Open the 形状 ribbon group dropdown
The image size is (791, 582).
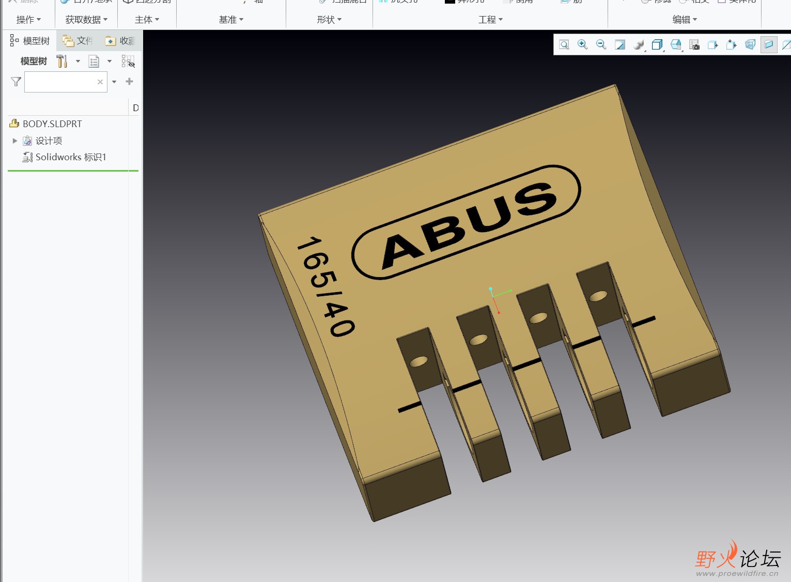coord(329,20)
